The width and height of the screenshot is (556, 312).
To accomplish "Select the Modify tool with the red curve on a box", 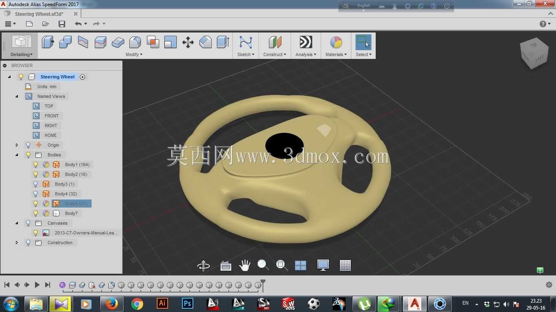I will click(x=101, y=42).
